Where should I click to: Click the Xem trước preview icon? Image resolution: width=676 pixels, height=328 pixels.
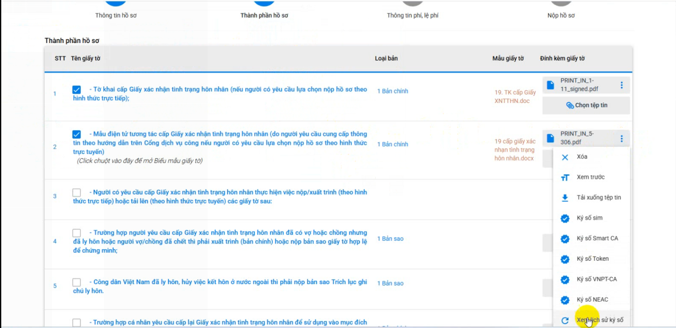click(x=565, y=178)
